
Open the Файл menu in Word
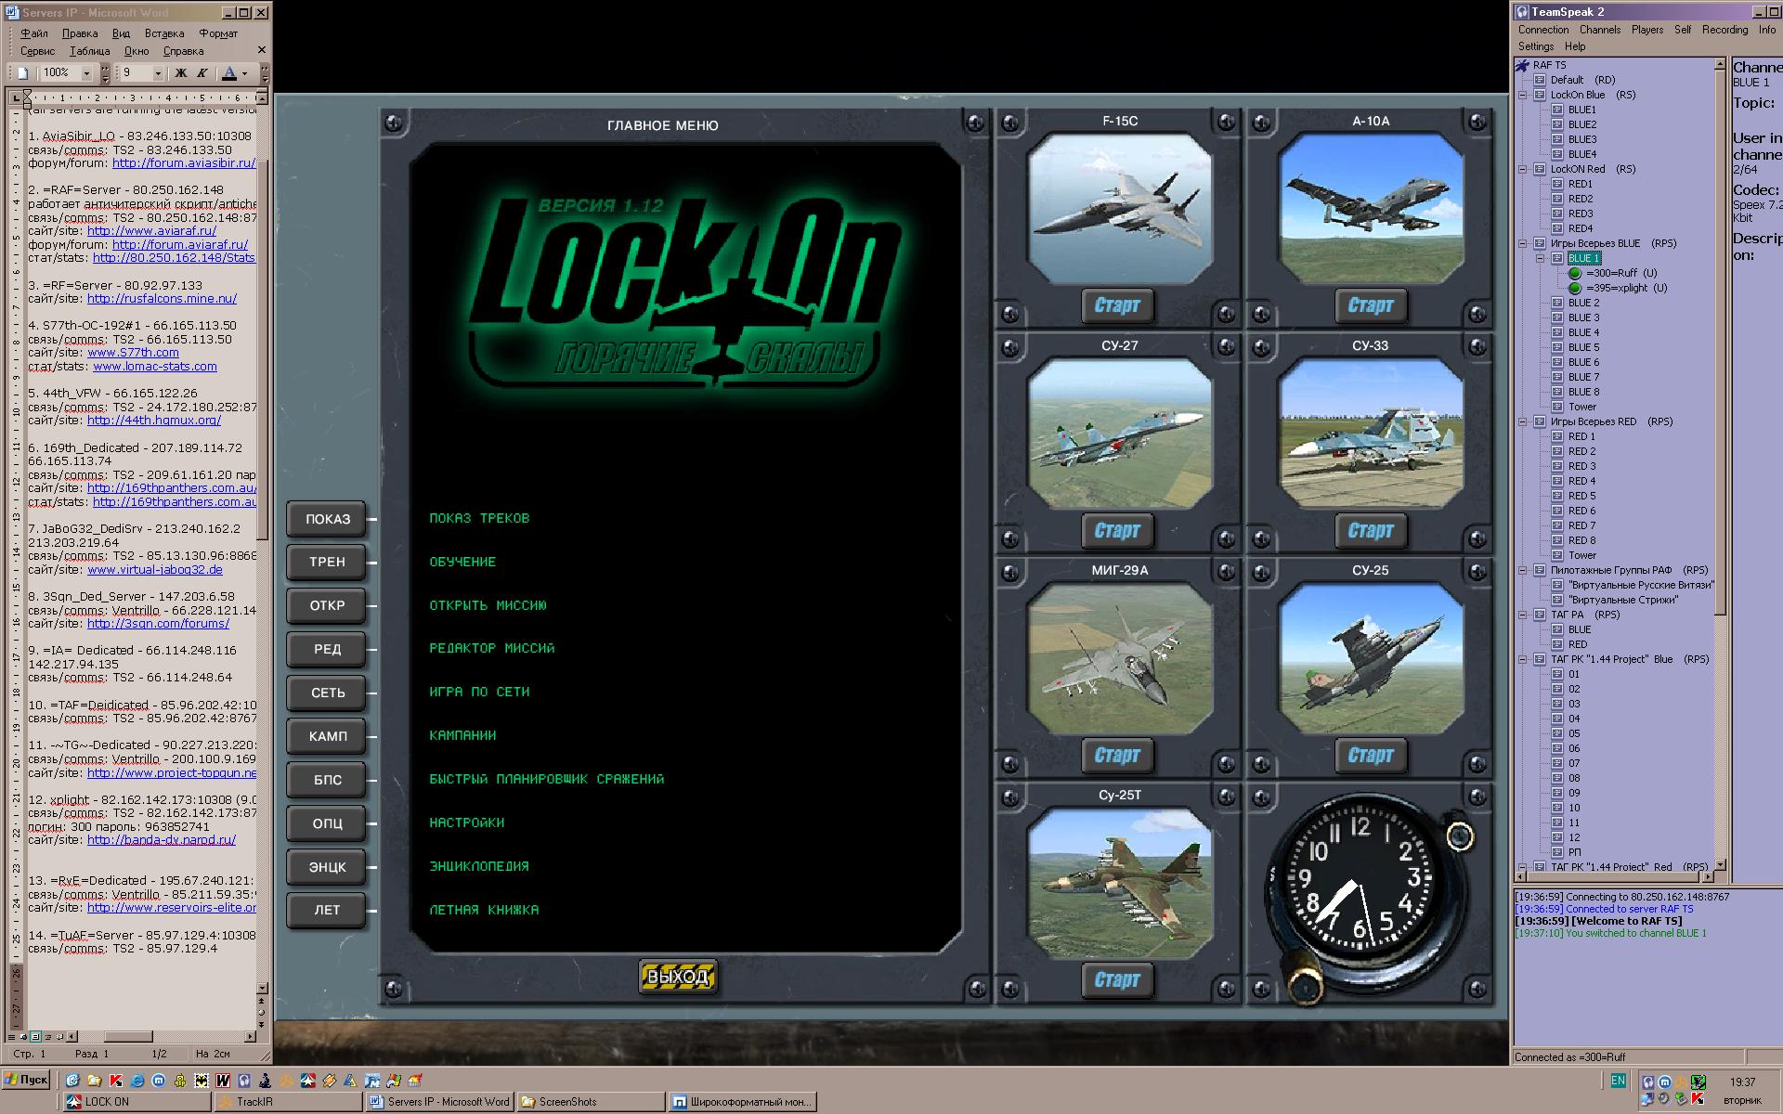(34, 33)
